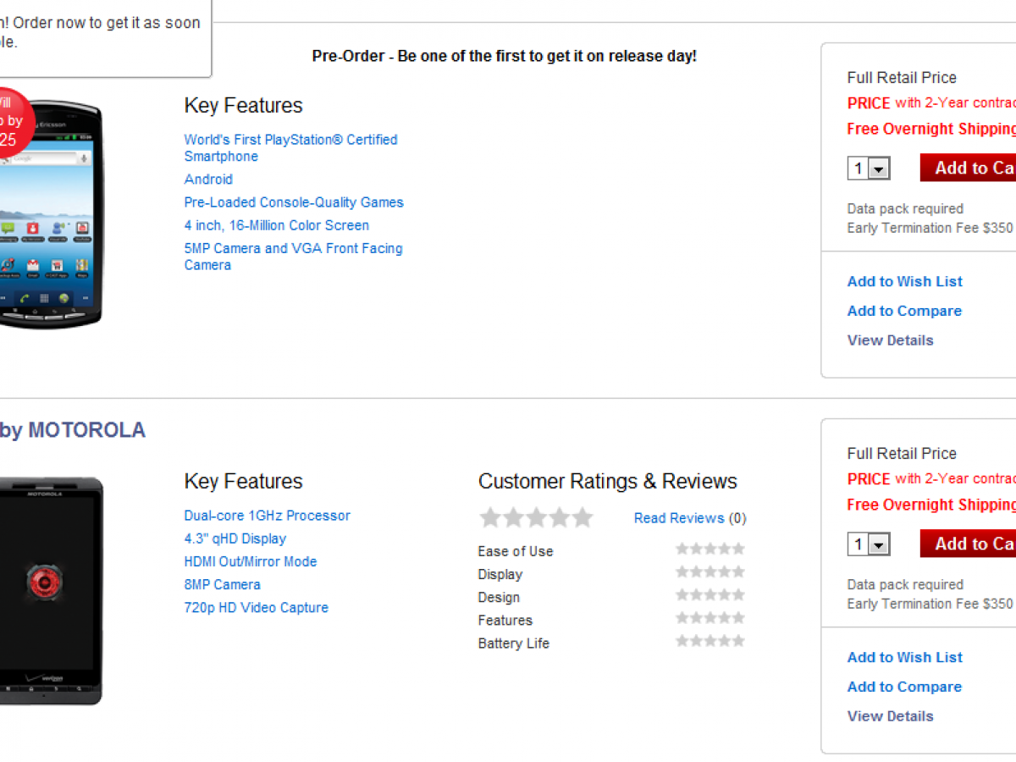View Details of the Motorola phone
Screen dimensions: 1016x762
pos(890,716)
